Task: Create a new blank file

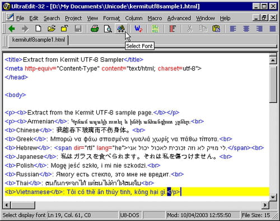Action: (38, 29)
